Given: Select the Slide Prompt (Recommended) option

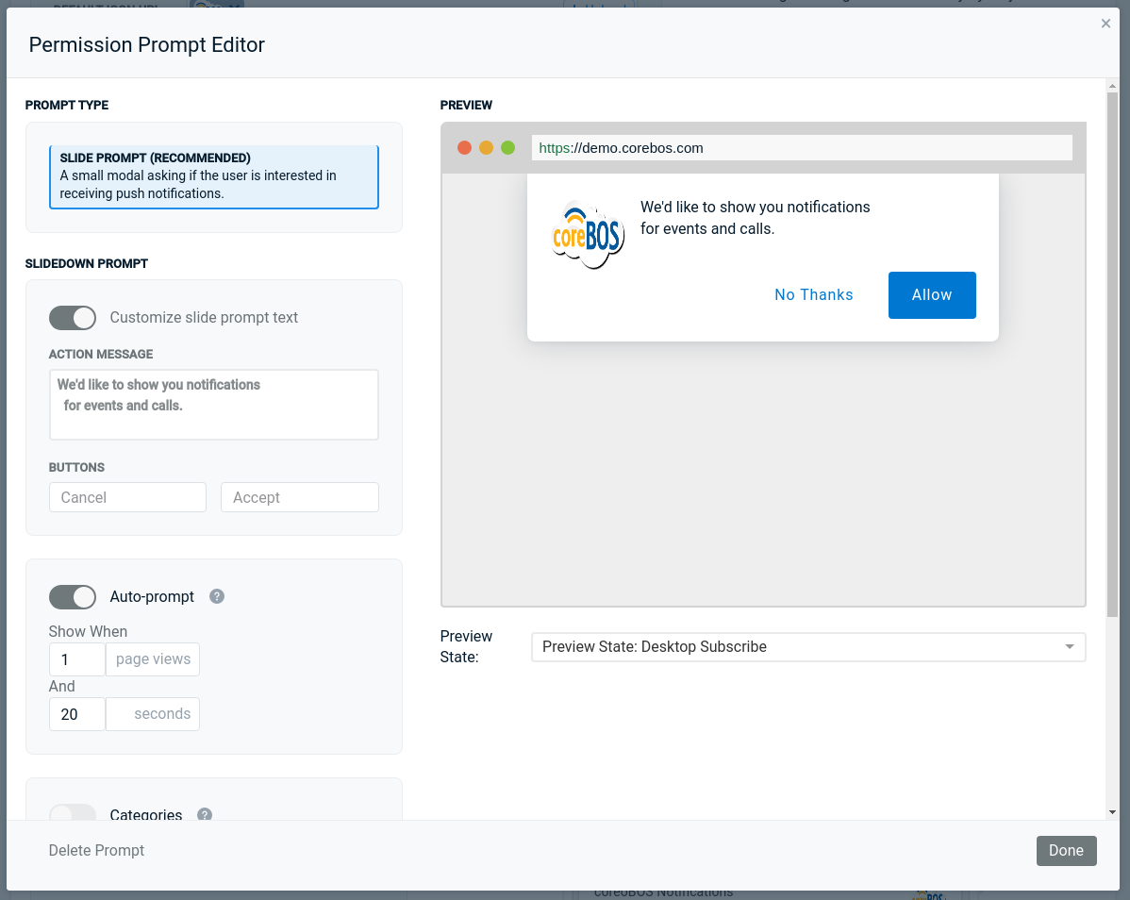Looking at the screenshot, I should point(214,176).
